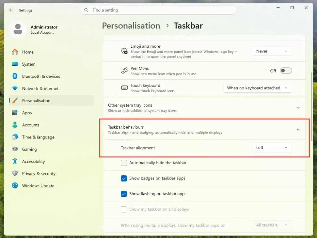317x238 pixels.
Task: Click the Privacy & security shield icon
Action: click(x=15, y=174)
